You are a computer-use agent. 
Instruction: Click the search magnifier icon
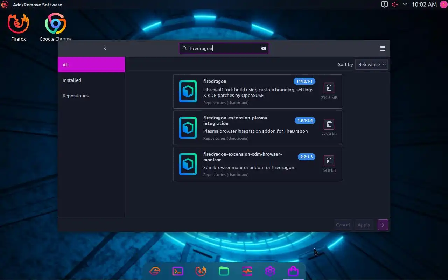[x=184, y=48]
